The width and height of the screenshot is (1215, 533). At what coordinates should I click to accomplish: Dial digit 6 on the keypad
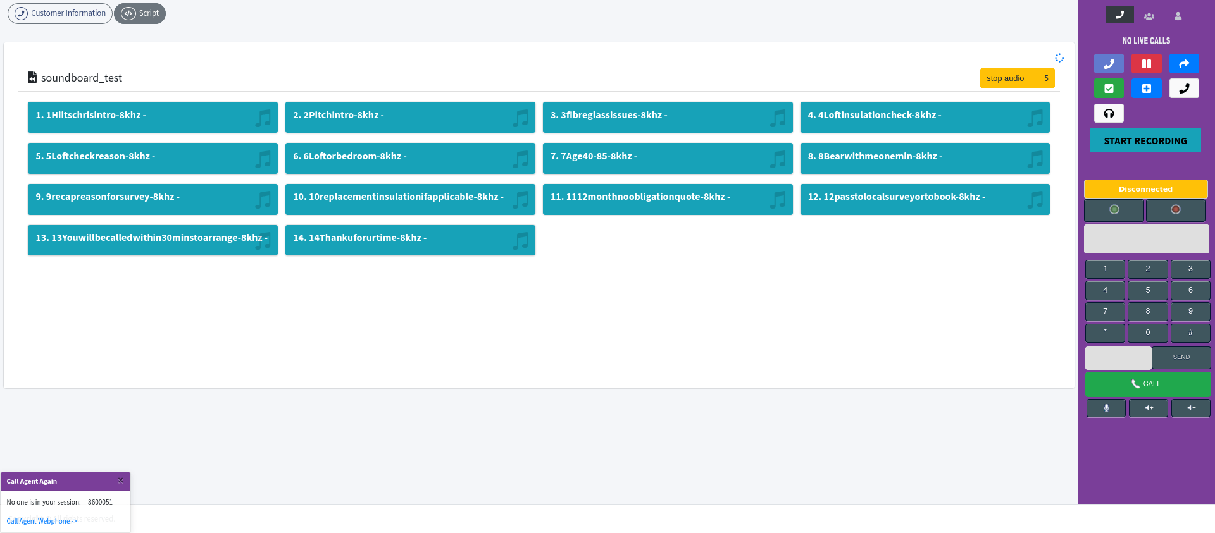point(1190,291)
